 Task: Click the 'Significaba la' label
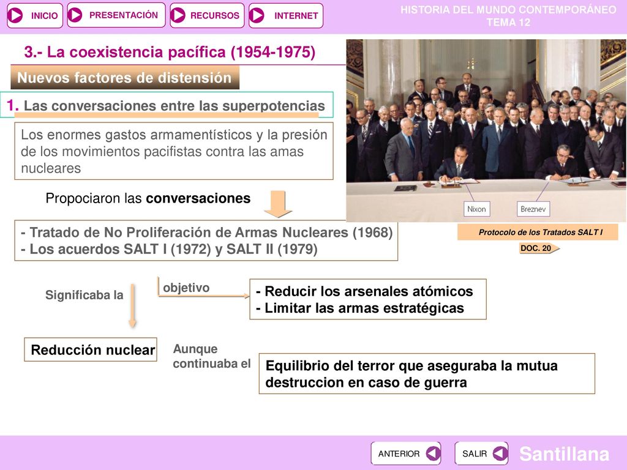pos(84,295)
